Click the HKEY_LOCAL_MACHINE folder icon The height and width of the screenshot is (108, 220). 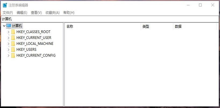tap(13, 44)
